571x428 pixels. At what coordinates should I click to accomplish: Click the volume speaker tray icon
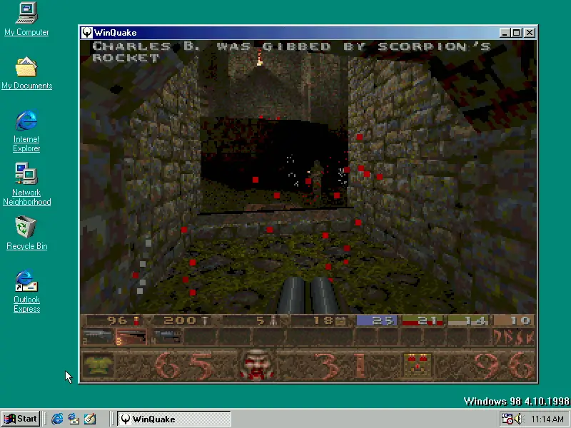tap(519, 419)
